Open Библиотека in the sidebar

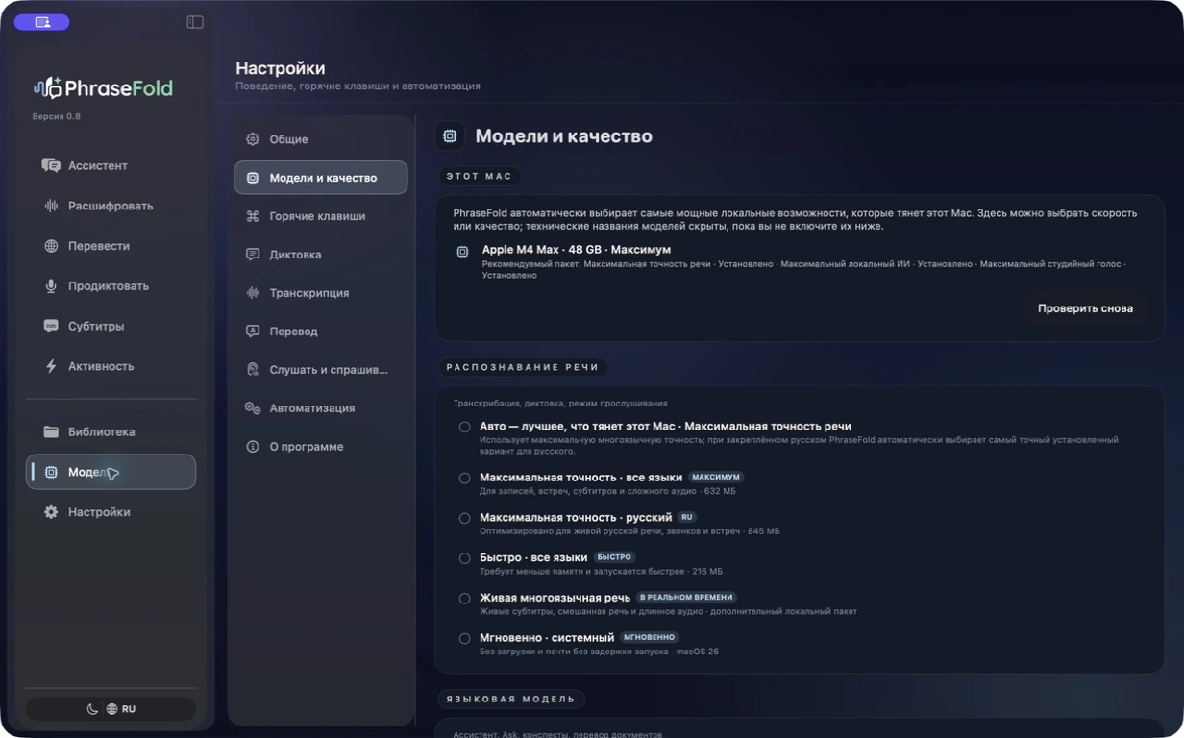(x=111, y=431)
